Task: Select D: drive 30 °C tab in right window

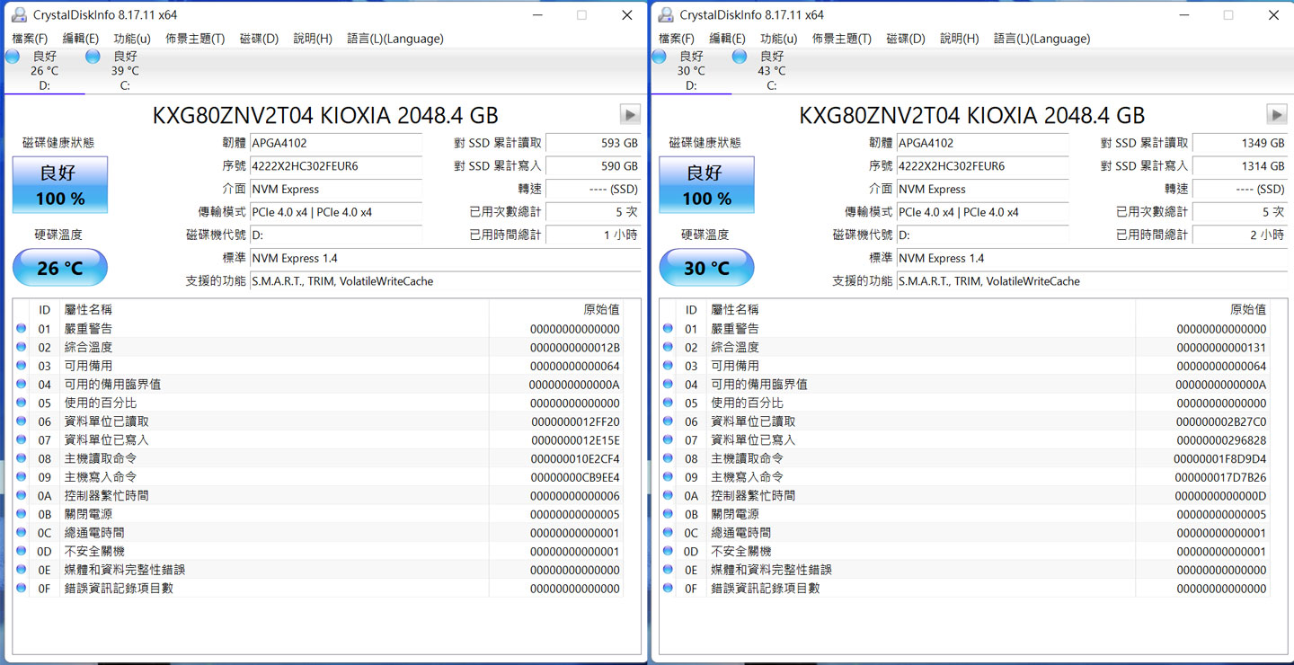Action: [691, 70]
